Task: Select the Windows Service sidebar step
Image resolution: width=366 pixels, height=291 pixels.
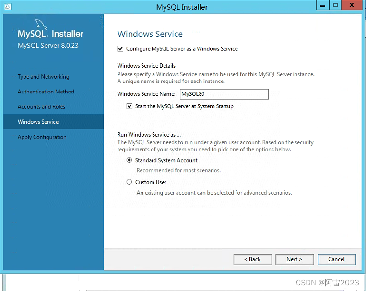Action: [x=53, y=122]
